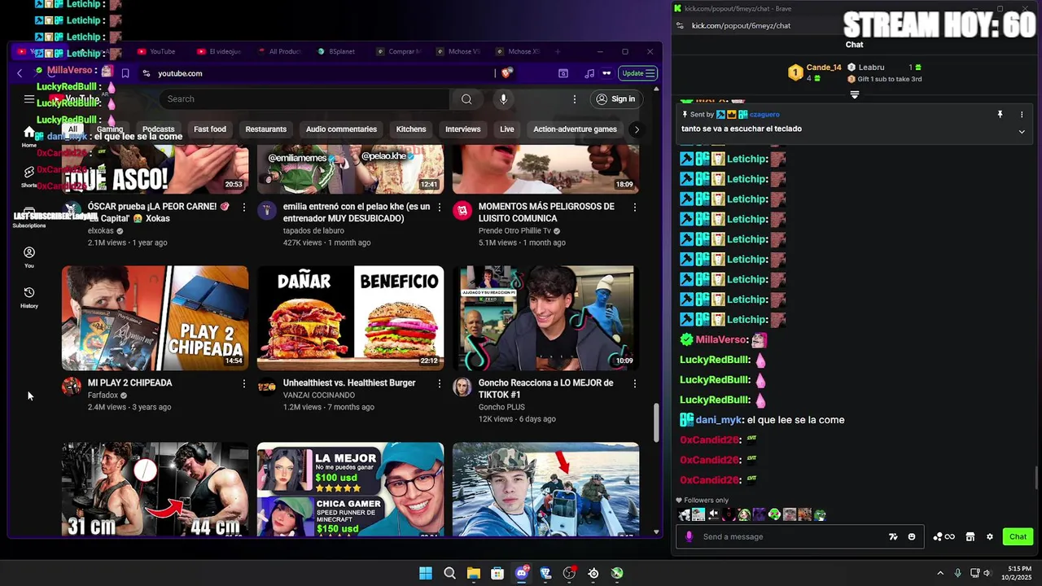Click the YouTube search magnifier button
Screen dimensions: 1042x586
pyautogui.click(x=466, y=99)
